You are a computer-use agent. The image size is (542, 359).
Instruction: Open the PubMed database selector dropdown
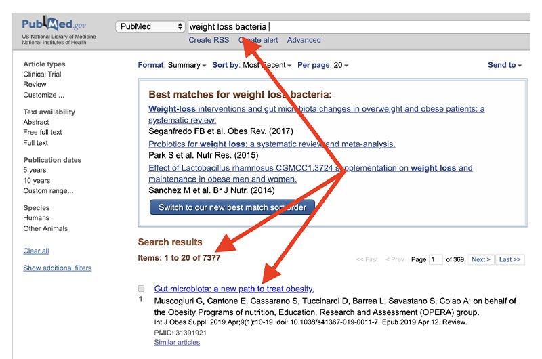click(x=150, y=27)
